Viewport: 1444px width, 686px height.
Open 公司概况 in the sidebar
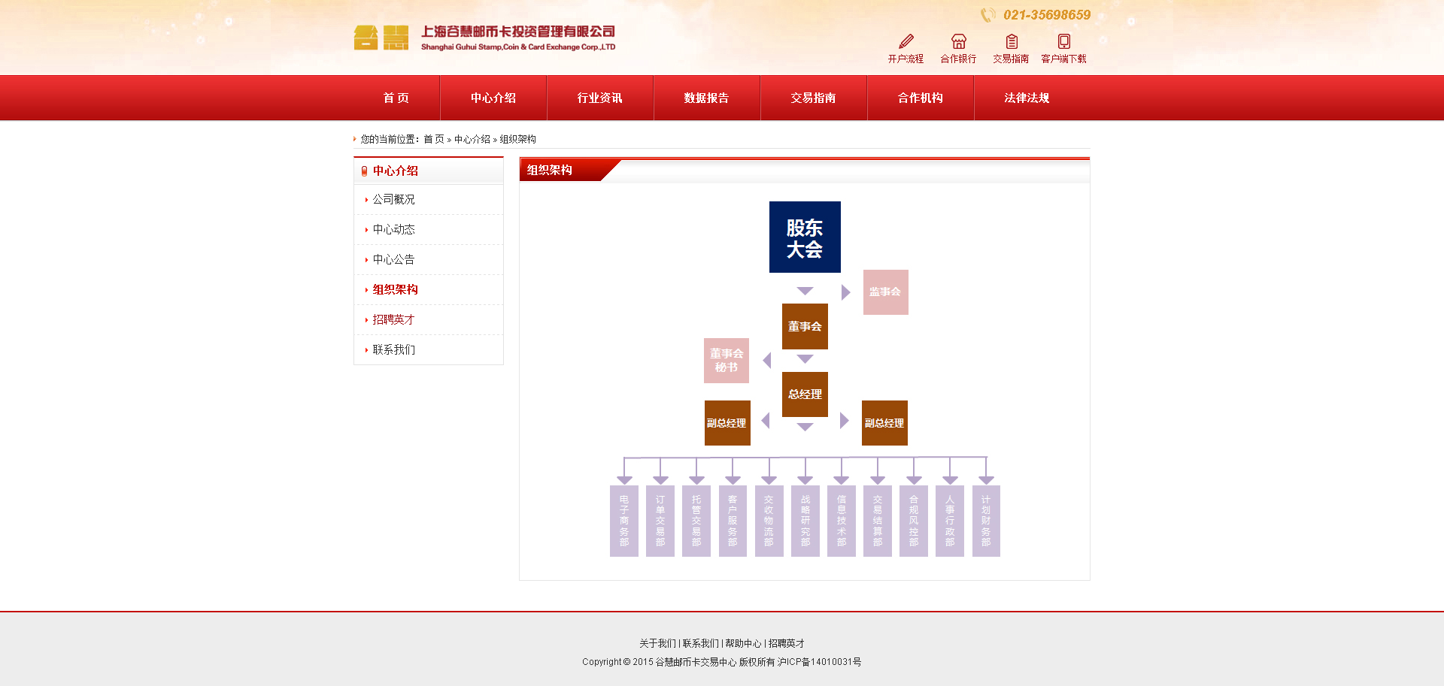[393, 199]
